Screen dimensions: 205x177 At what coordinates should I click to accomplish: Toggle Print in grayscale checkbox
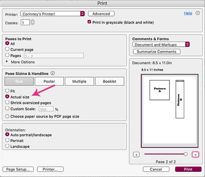click(89, 22)
